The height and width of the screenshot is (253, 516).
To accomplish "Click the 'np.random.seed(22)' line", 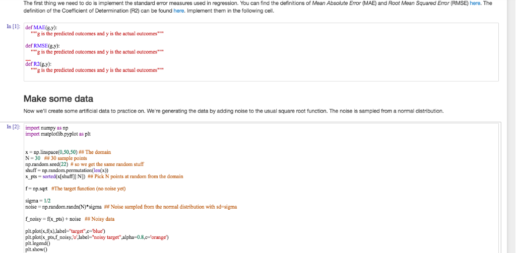I will 85,164.
